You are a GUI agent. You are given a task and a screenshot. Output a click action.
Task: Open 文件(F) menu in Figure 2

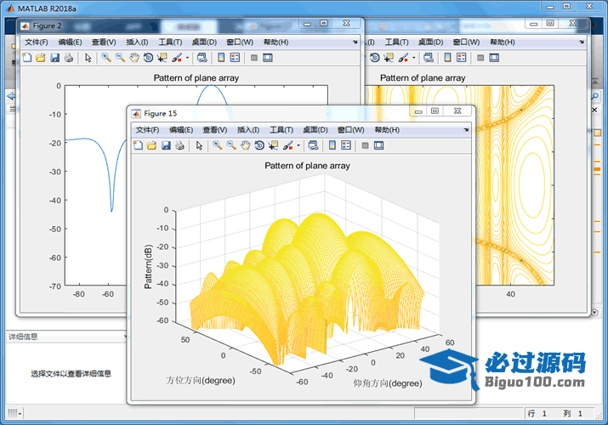click(37, 42)
